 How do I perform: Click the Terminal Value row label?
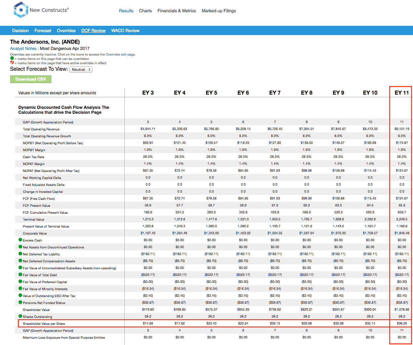pos(33,219)
